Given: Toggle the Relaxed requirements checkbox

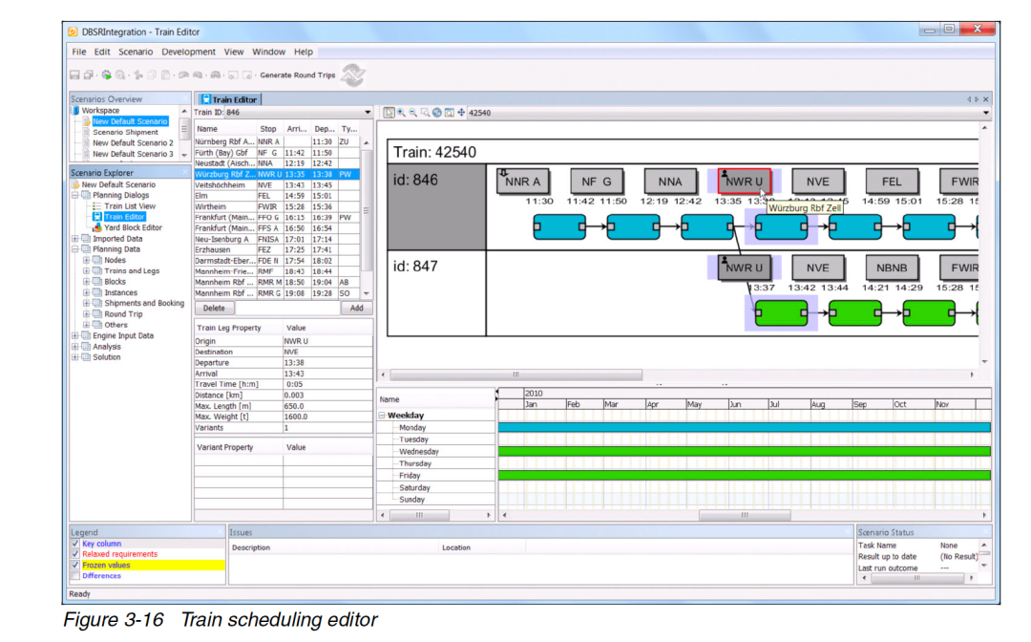Looking at the screenshot, I should pos(75,554).
